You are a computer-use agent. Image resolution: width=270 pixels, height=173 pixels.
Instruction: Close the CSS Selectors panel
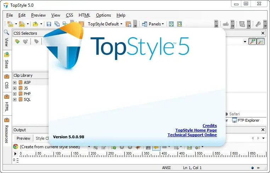point(263,33)
